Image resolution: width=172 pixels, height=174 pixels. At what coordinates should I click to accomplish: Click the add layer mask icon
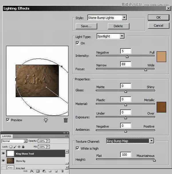point(38,171)
